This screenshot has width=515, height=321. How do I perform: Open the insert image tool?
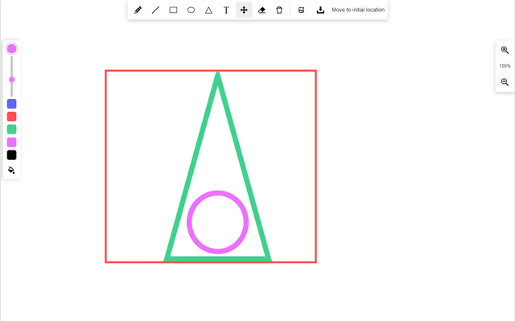pos(301,10)
